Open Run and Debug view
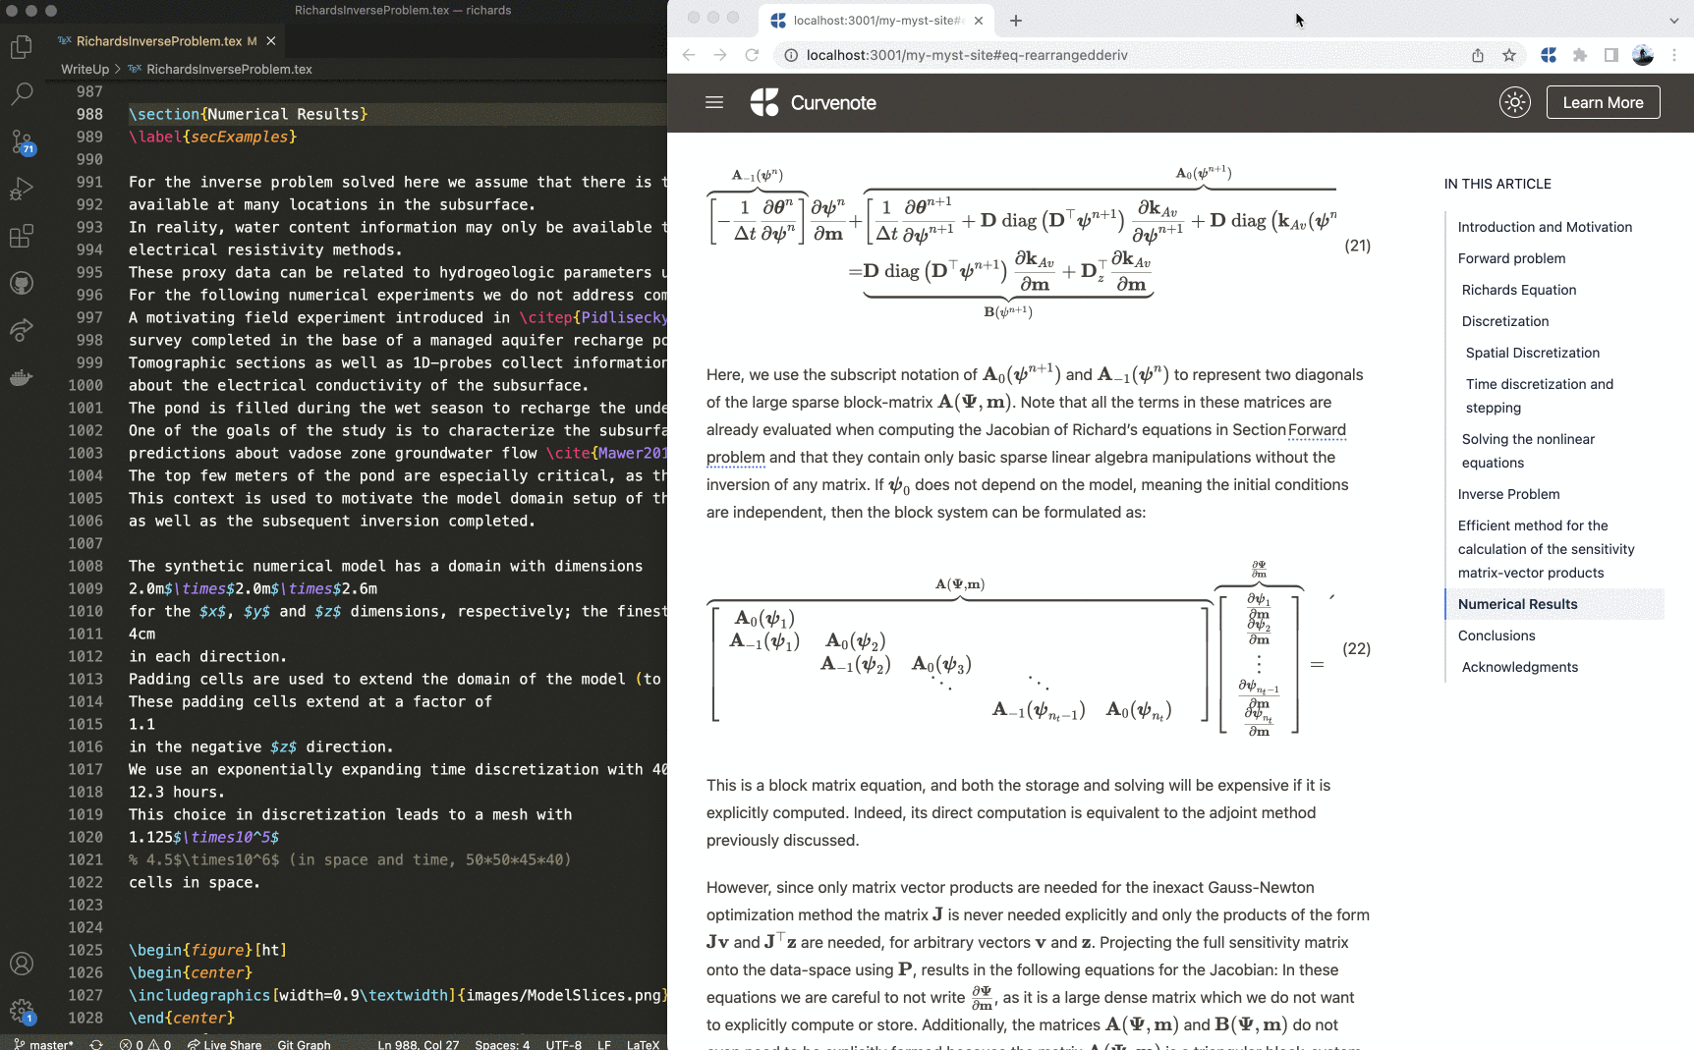This screenshot has height=1050, width=1694. tap(22, 189)
